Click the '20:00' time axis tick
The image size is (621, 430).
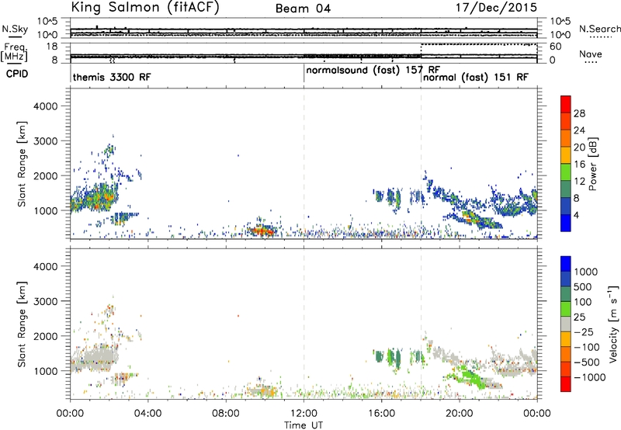click(460, 414)
